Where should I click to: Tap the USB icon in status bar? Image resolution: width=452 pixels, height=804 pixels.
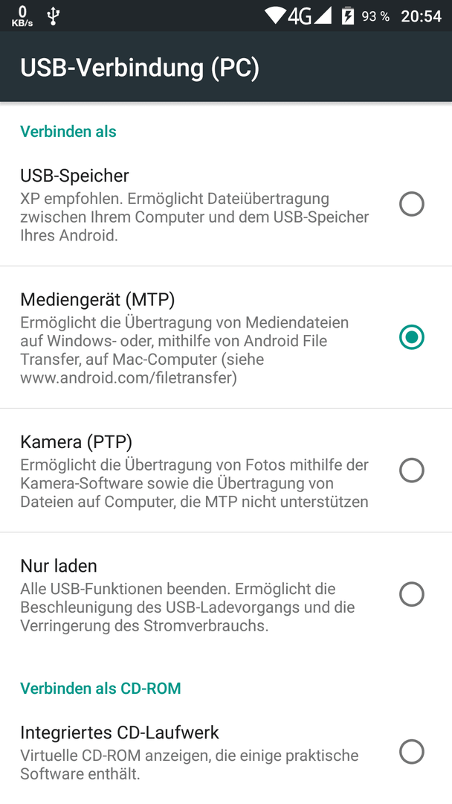tap(54, 16)
